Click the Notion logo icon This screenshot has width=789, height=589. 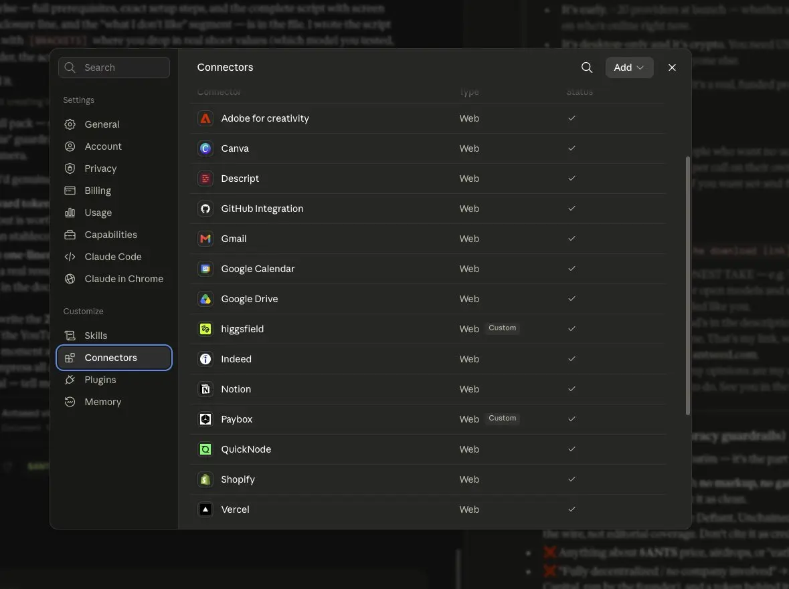coord(205,390)
